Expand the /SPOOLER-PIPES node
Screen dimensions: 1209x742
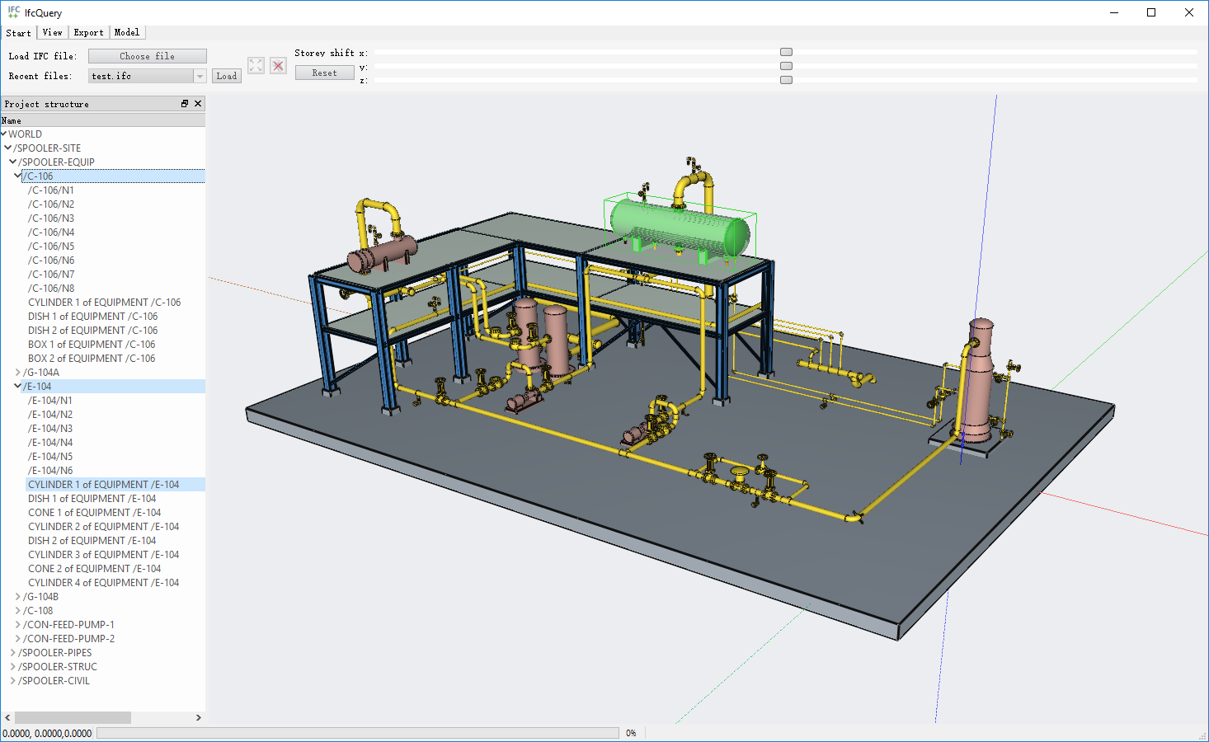(x=13, y=653)
